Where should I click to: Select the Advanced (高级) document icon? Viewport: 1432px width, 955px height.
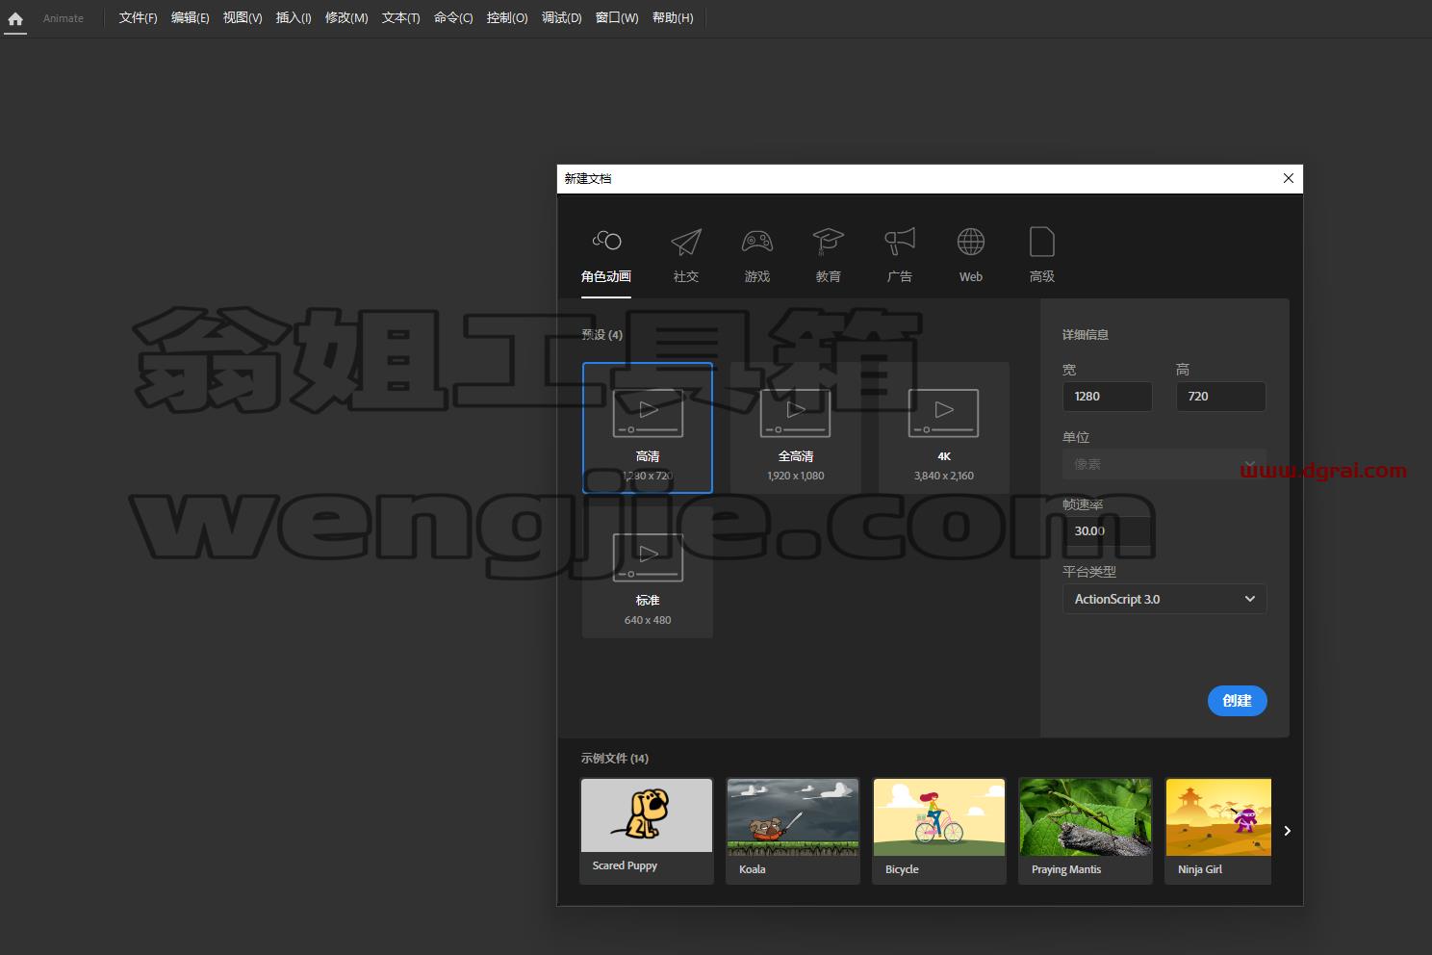pos(1042,243)
